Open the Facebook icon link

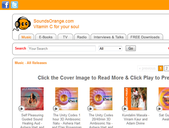(x=5, y=5)
